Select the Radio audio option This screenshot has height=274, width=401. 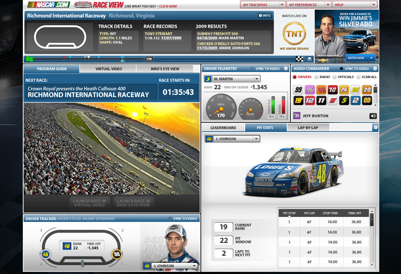point(322,77)
